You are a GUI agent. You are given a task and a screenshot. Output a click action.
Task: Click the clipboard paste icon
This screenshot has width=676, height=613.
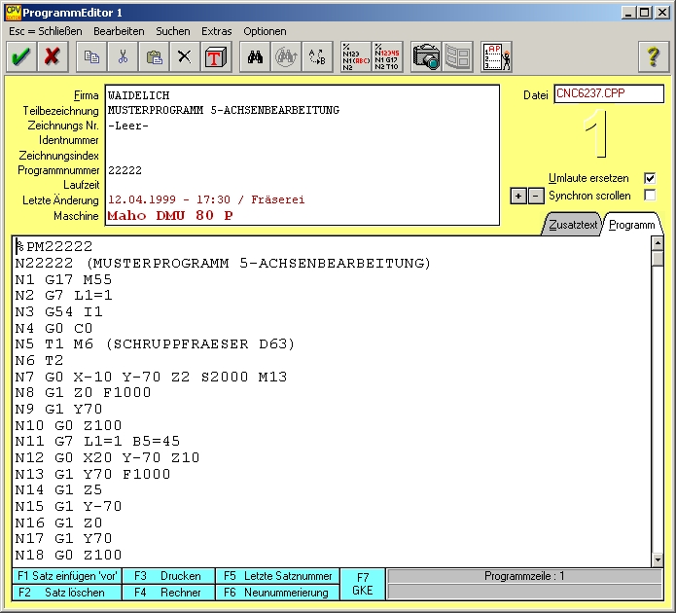click(154, 56)
